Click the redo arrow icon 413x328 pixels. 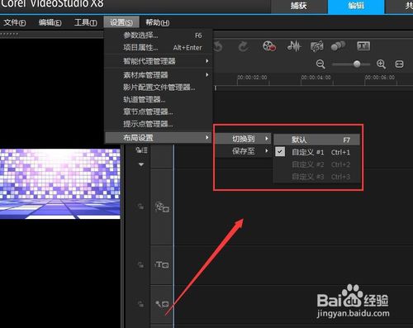pyautogui.click(x=243, y=46)
